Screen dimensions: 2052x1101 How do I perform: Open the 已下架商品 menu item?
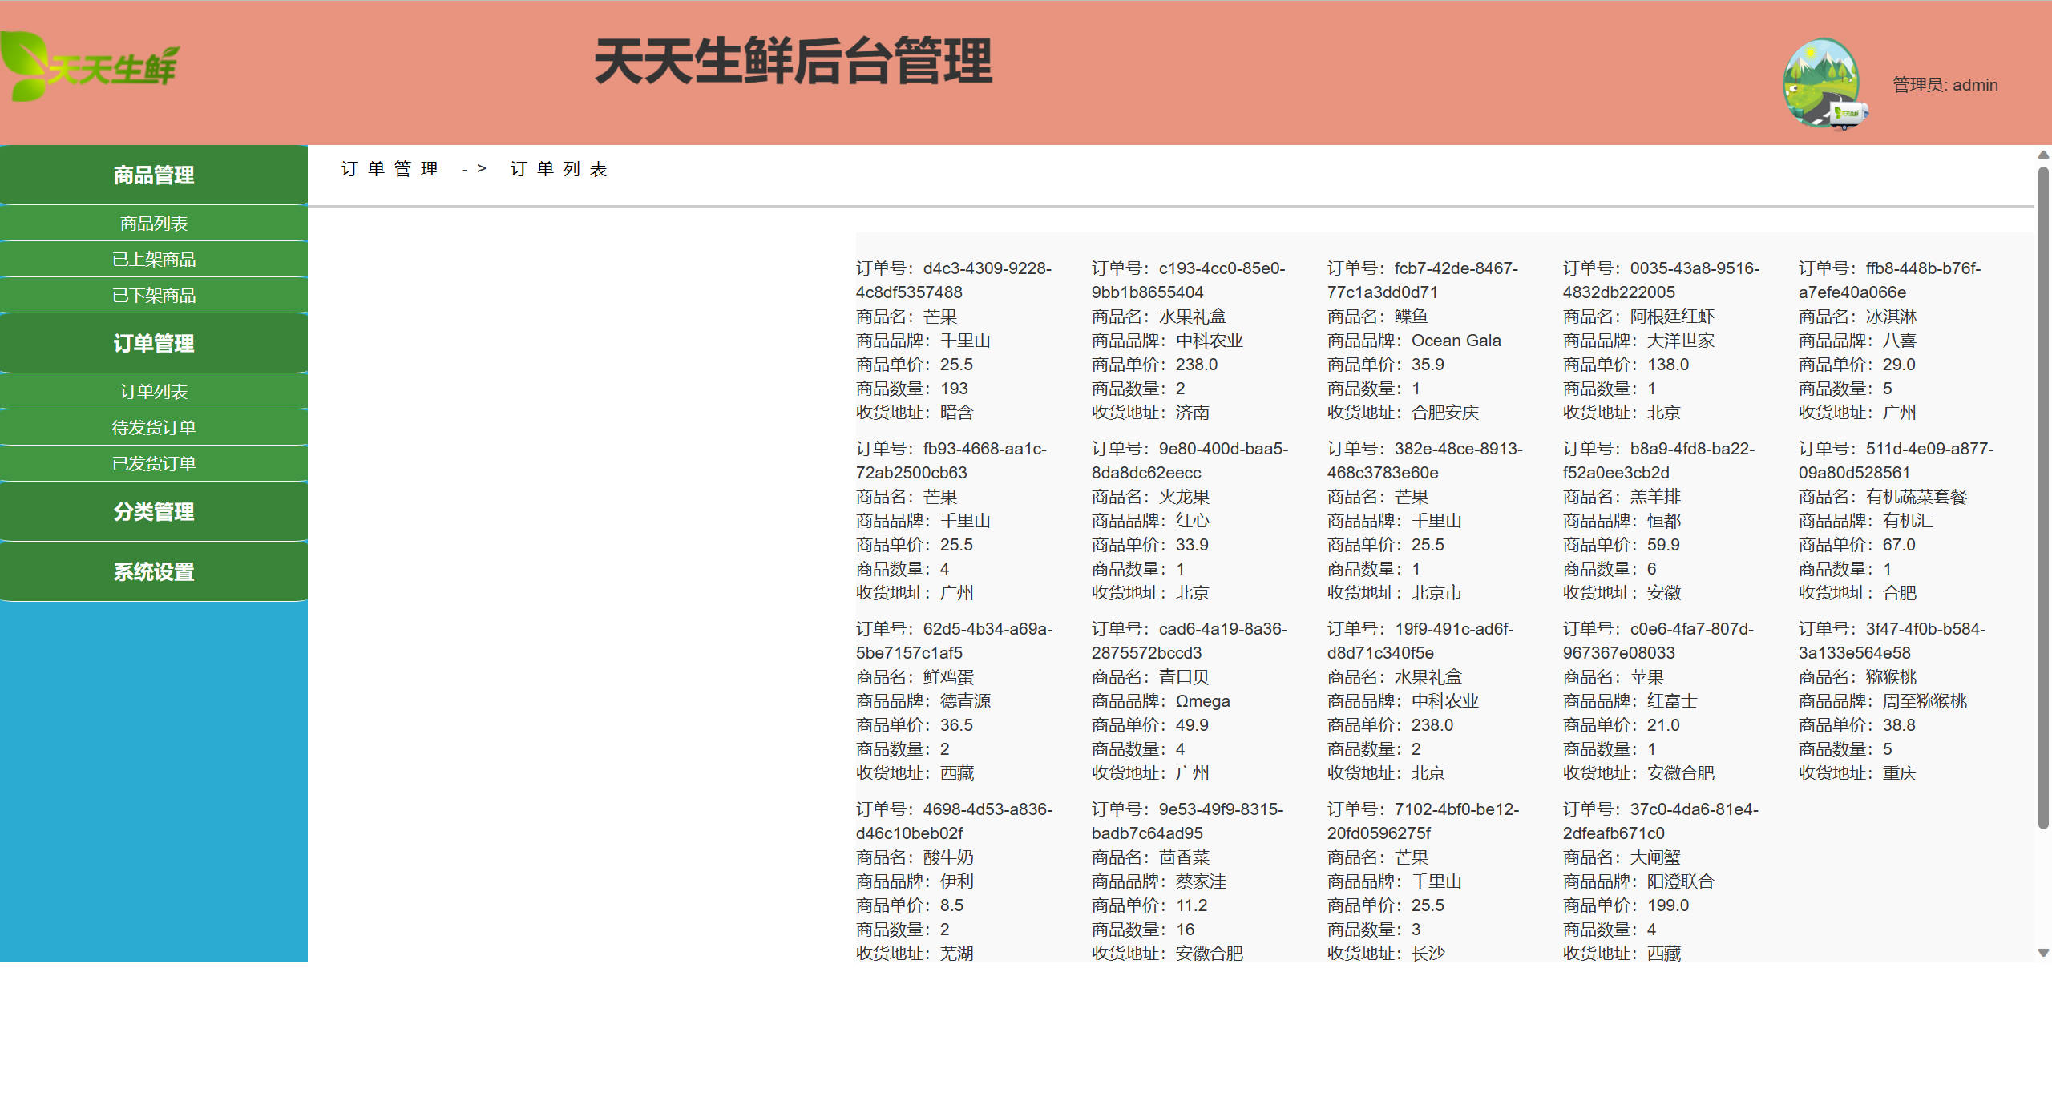[x=153, y=295]
